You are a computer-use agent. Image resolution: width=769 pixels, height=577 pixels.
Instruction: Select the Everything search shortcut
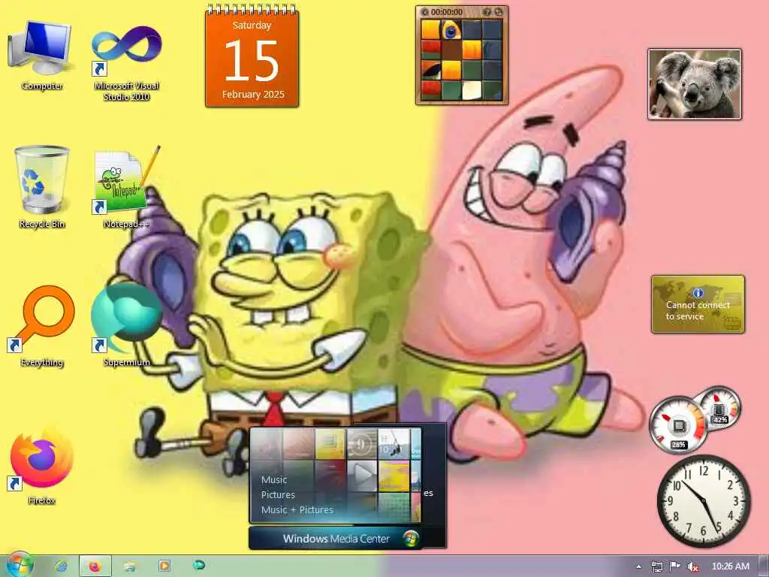point(42,326)
